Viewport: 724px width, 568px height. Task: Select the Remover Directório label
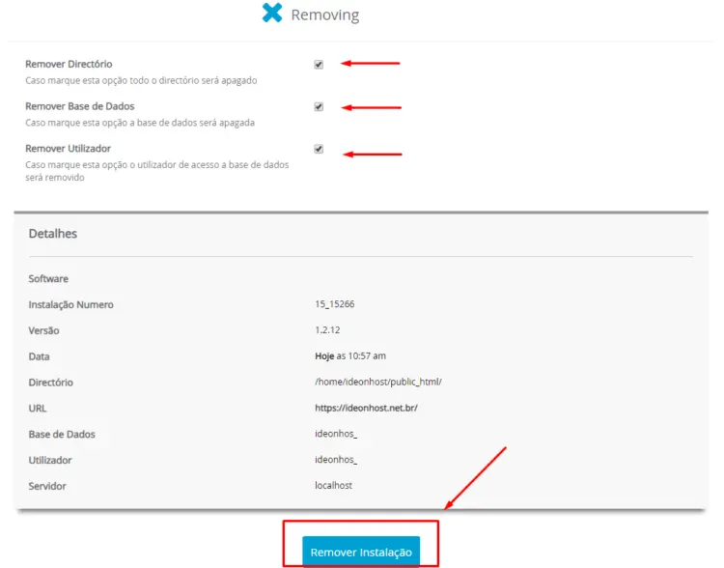pos(69,64)
